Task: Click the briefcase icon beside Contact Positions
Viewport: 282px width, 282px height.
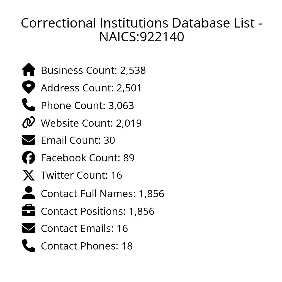Action: [29, 211]
